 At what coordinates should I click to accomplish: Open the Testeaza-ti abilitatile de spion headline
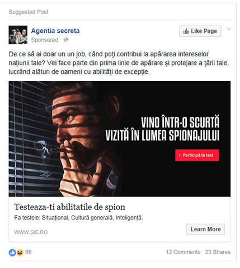(69, 207)
